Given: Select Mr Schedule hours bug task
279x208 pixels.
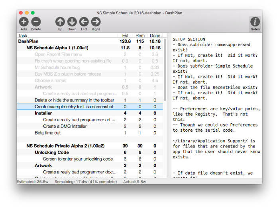Looking at the screenshot, I should (90, 68).
